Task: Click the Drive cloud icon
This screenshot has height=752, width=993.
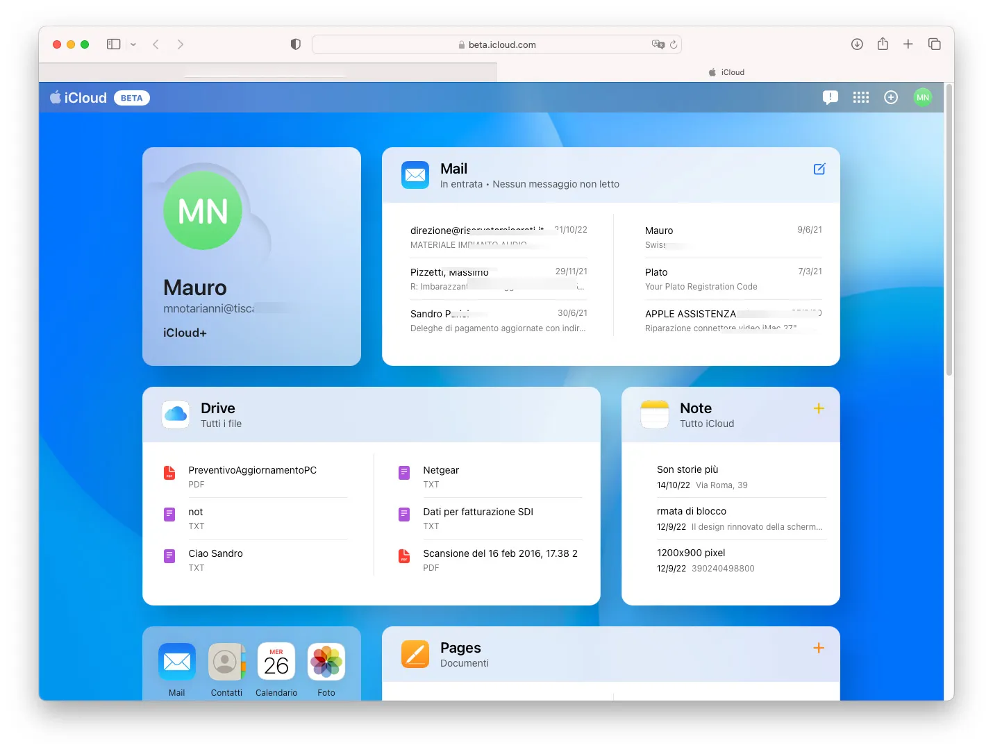Action: 175,414
